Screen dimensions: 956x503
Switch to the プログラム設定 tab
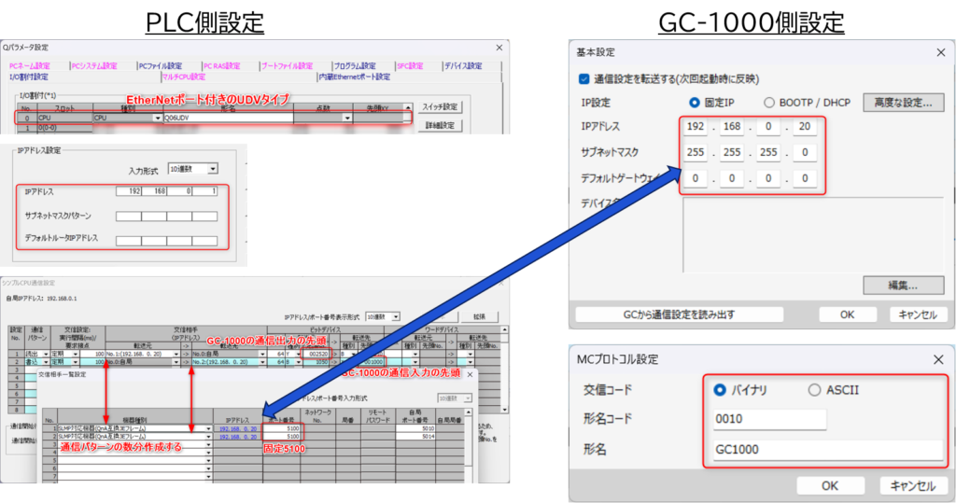click(354, 66)
